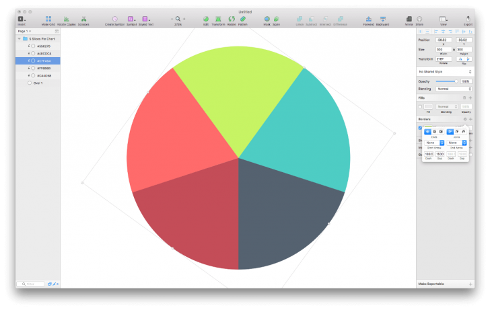This screenshot has height=310, width=490.
Task: Click the Width size field
Action: (444, 49)
